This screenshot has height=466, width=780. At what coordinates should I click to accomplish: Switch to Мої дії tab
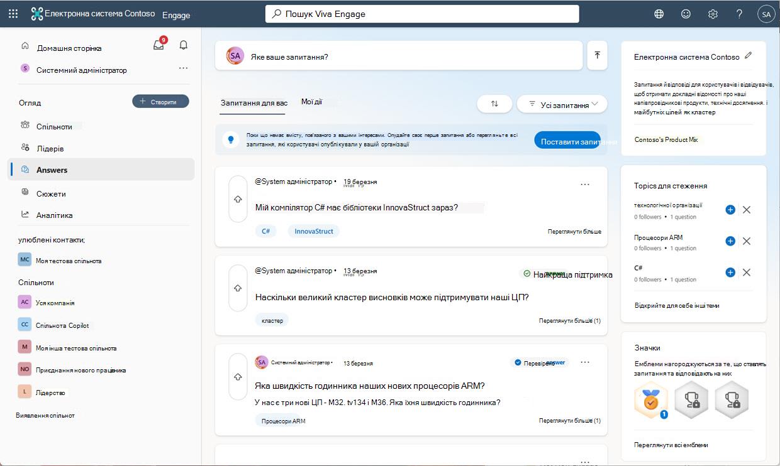[x=311, y=102]
